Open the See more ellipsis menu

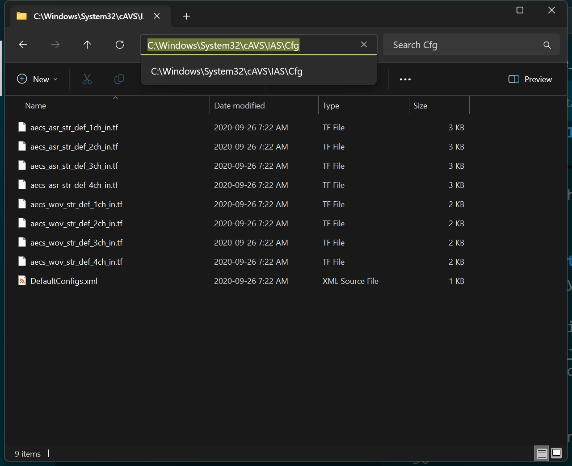click(x=405, y=79)
